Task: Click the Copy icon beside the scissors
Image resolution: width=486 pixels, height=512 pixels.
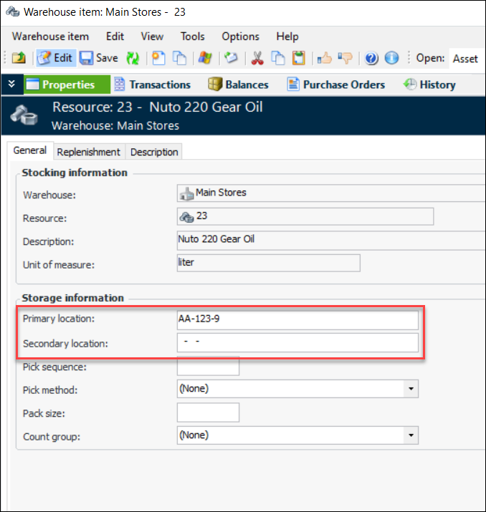Action: click(x=278, y=58)
